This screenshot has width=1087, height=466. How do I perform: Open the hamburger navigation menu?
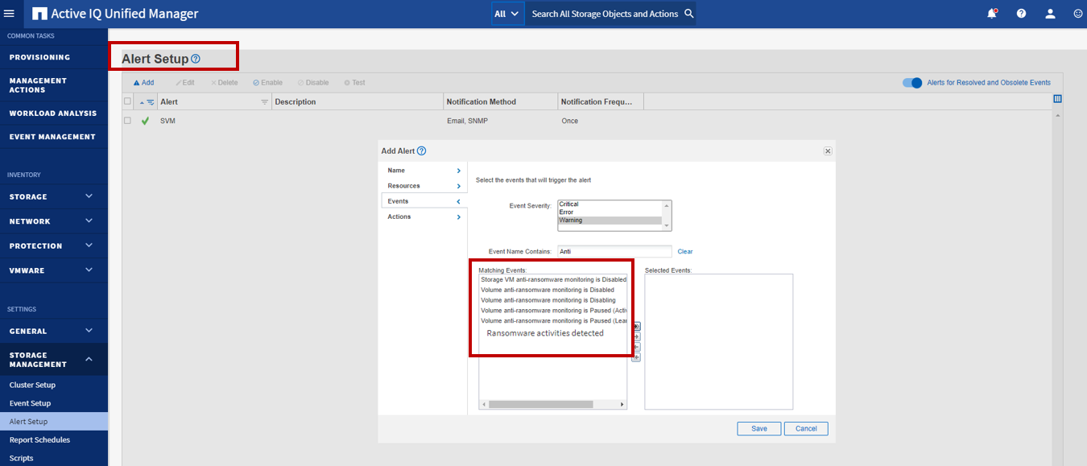pos(10,14)
